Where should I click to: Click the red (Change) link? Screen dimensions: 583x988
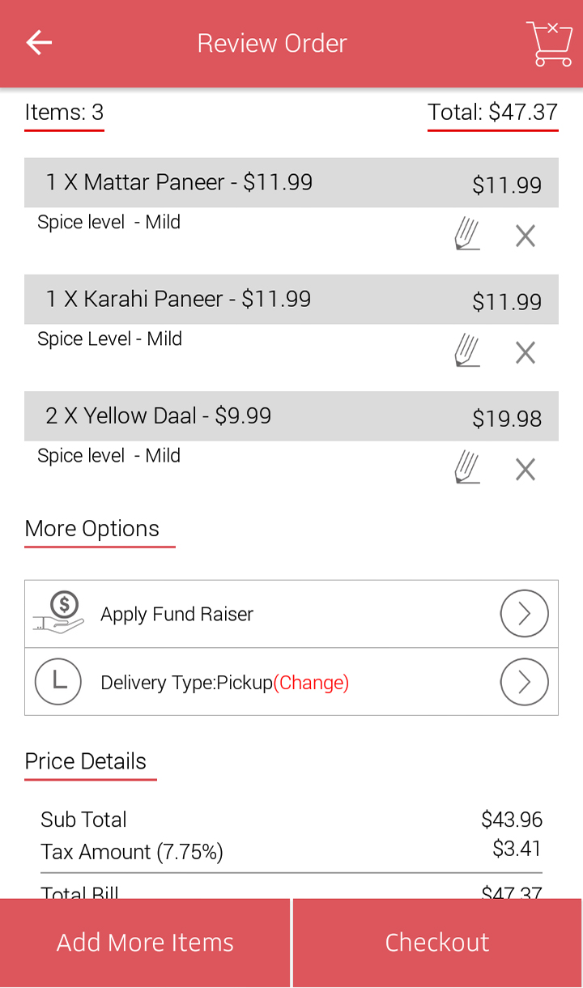[x=311, y=683]
